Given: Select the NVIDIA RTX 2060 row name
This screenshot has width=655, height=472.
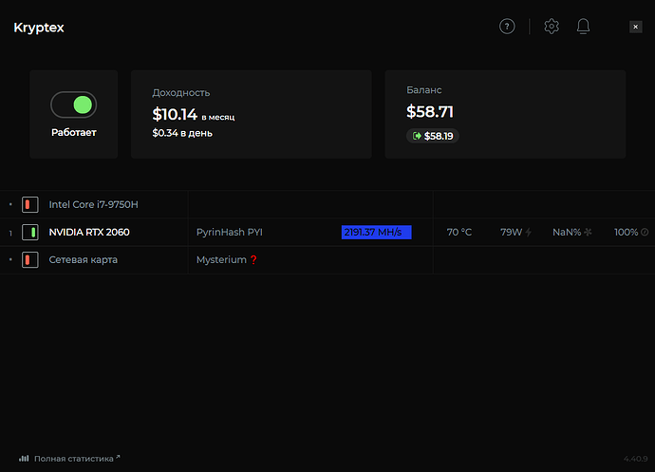Looking at the screenshot, I should click(89, 232).
